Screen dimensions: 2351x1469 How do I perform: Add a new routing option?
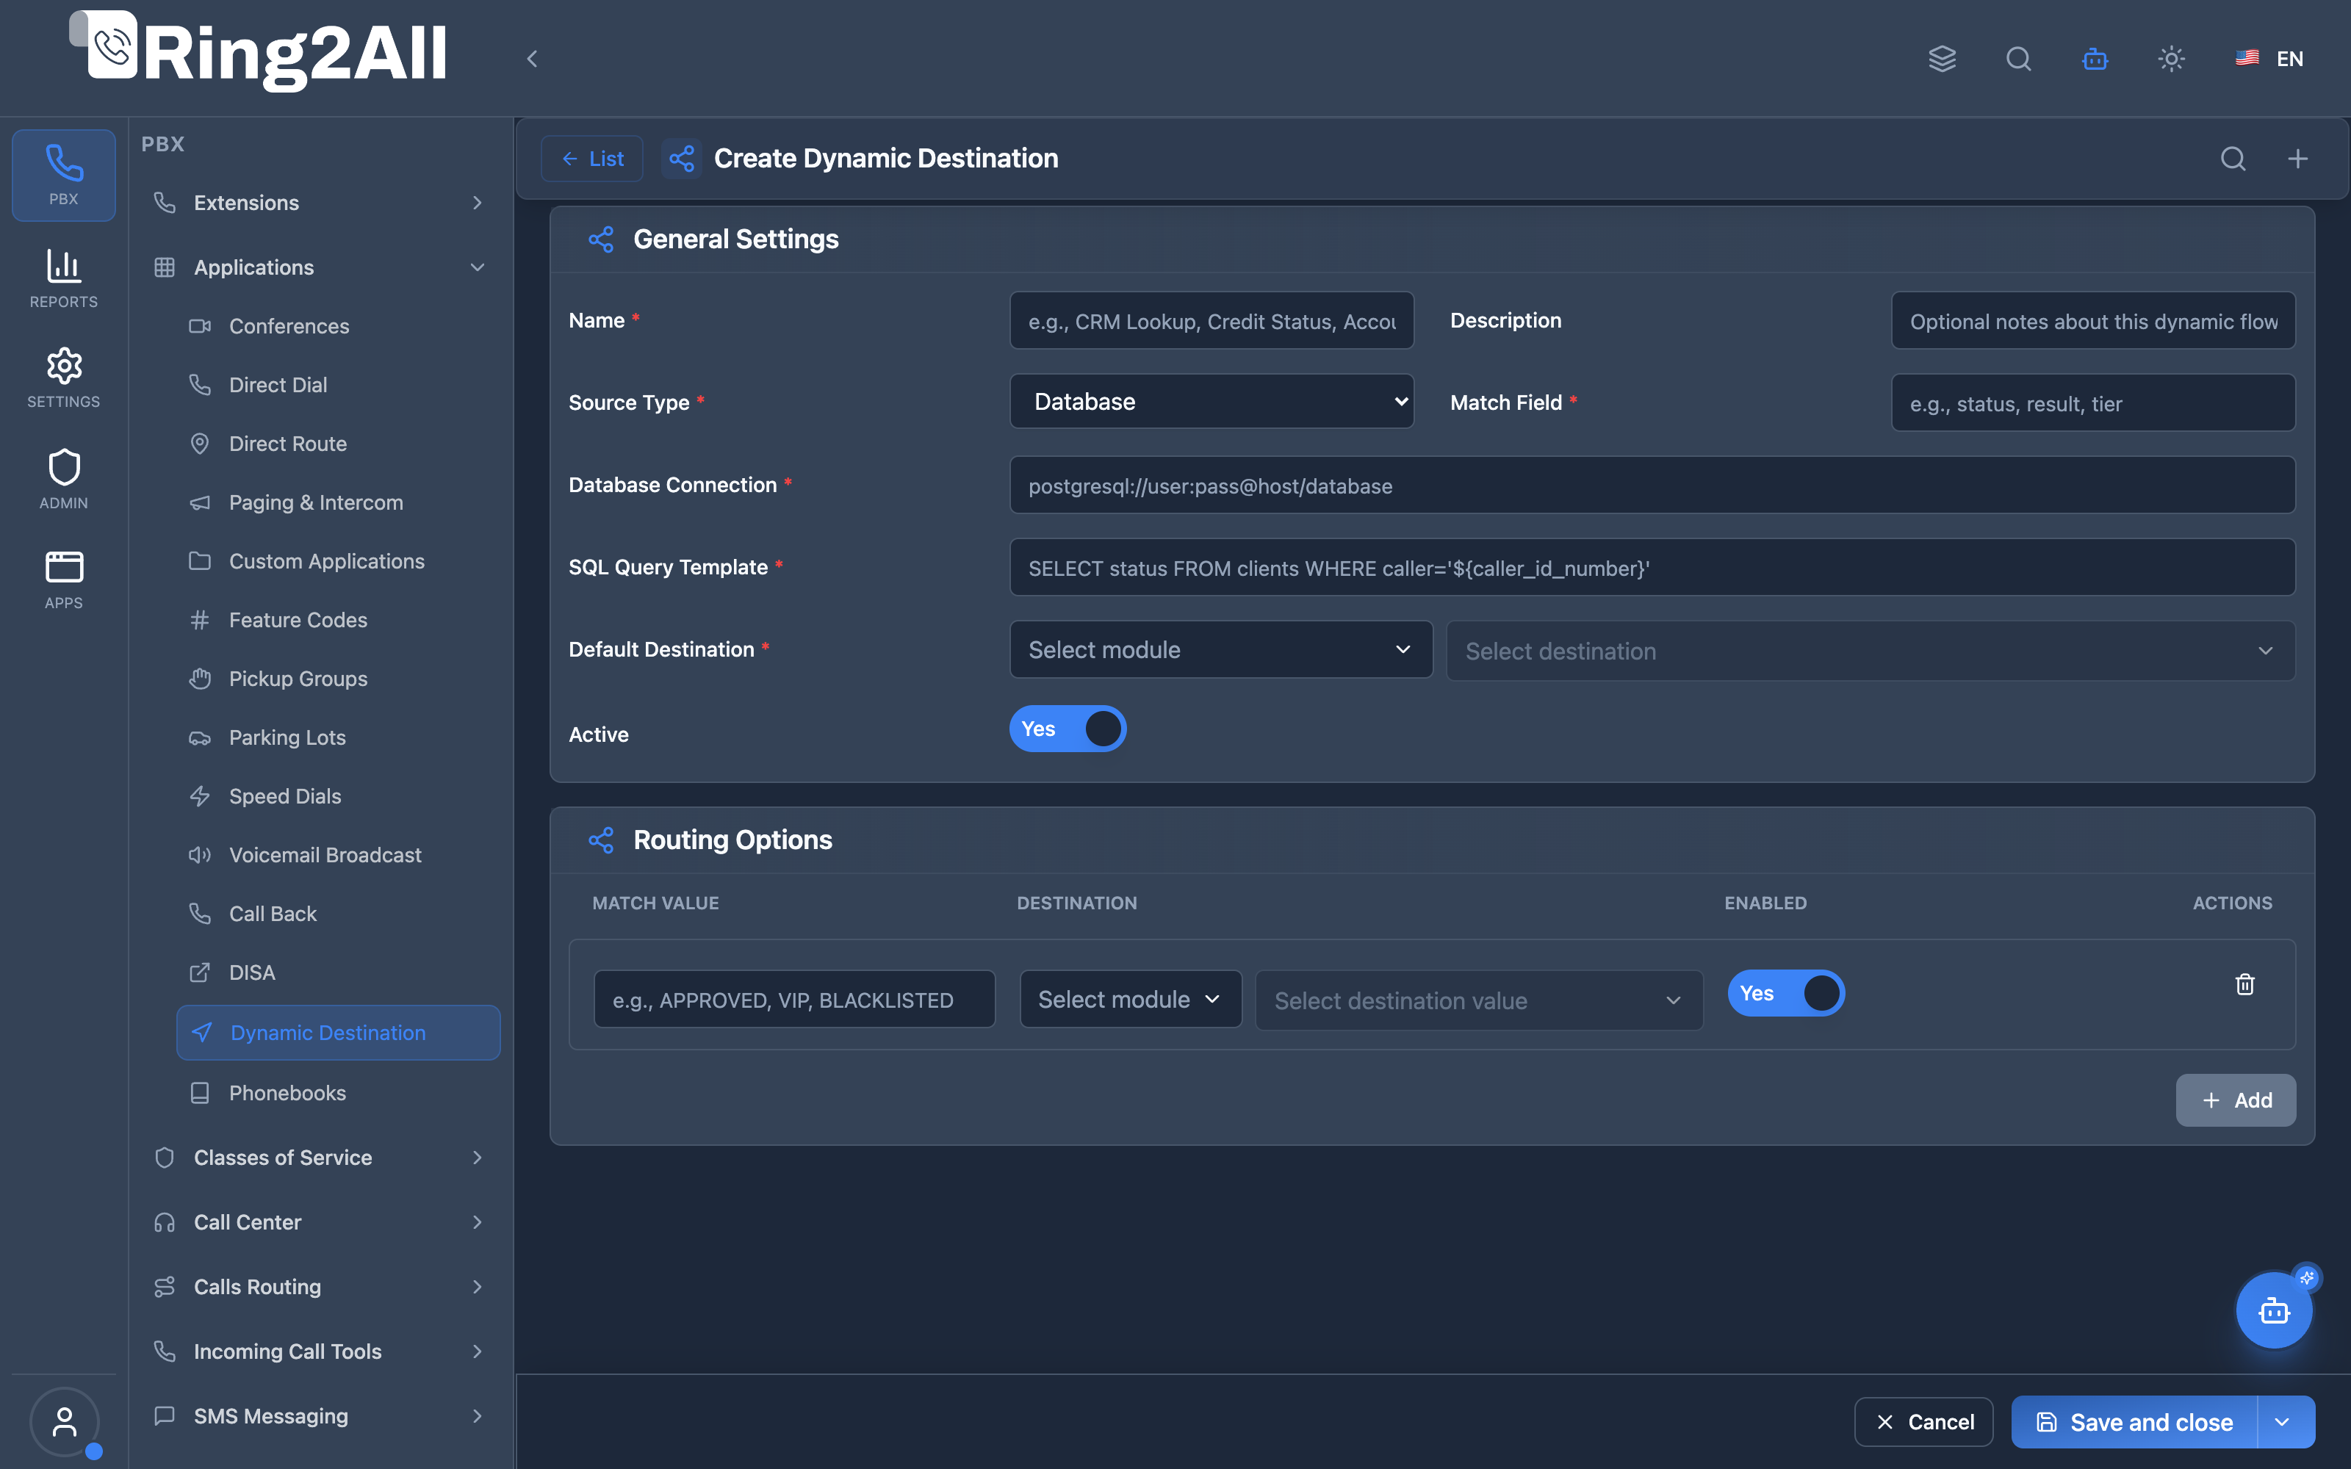point(2236,1100)
